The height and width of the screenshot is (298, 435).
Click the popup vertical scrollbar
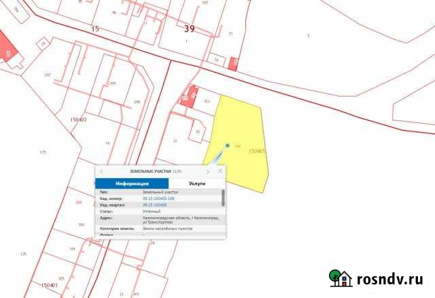223,199
